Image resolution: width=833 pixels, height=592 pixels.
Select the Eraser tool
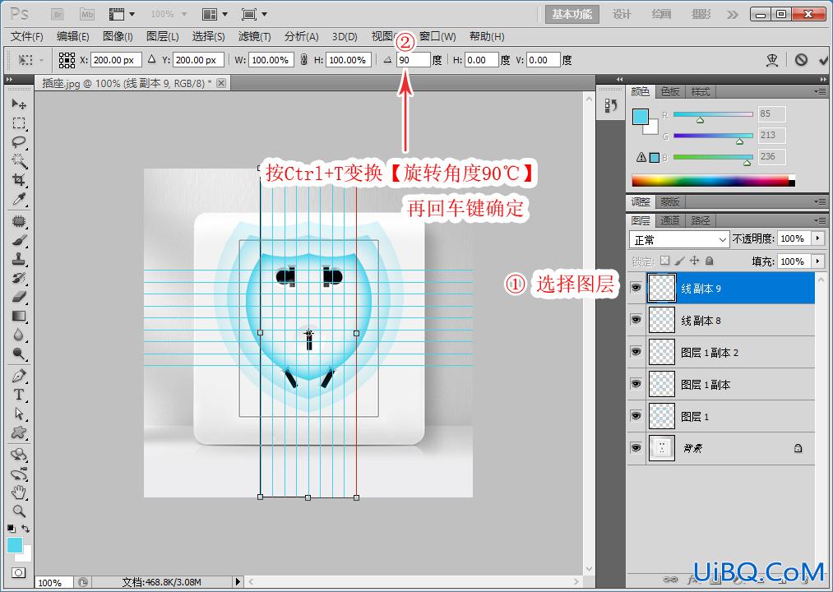pyautogui.click(x=19, y=297)
